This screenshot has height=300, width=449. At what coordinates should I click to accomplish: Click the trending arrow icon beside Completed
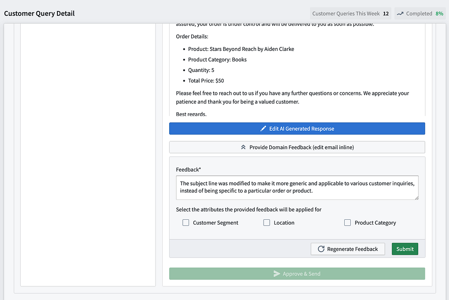coord(400,14)
